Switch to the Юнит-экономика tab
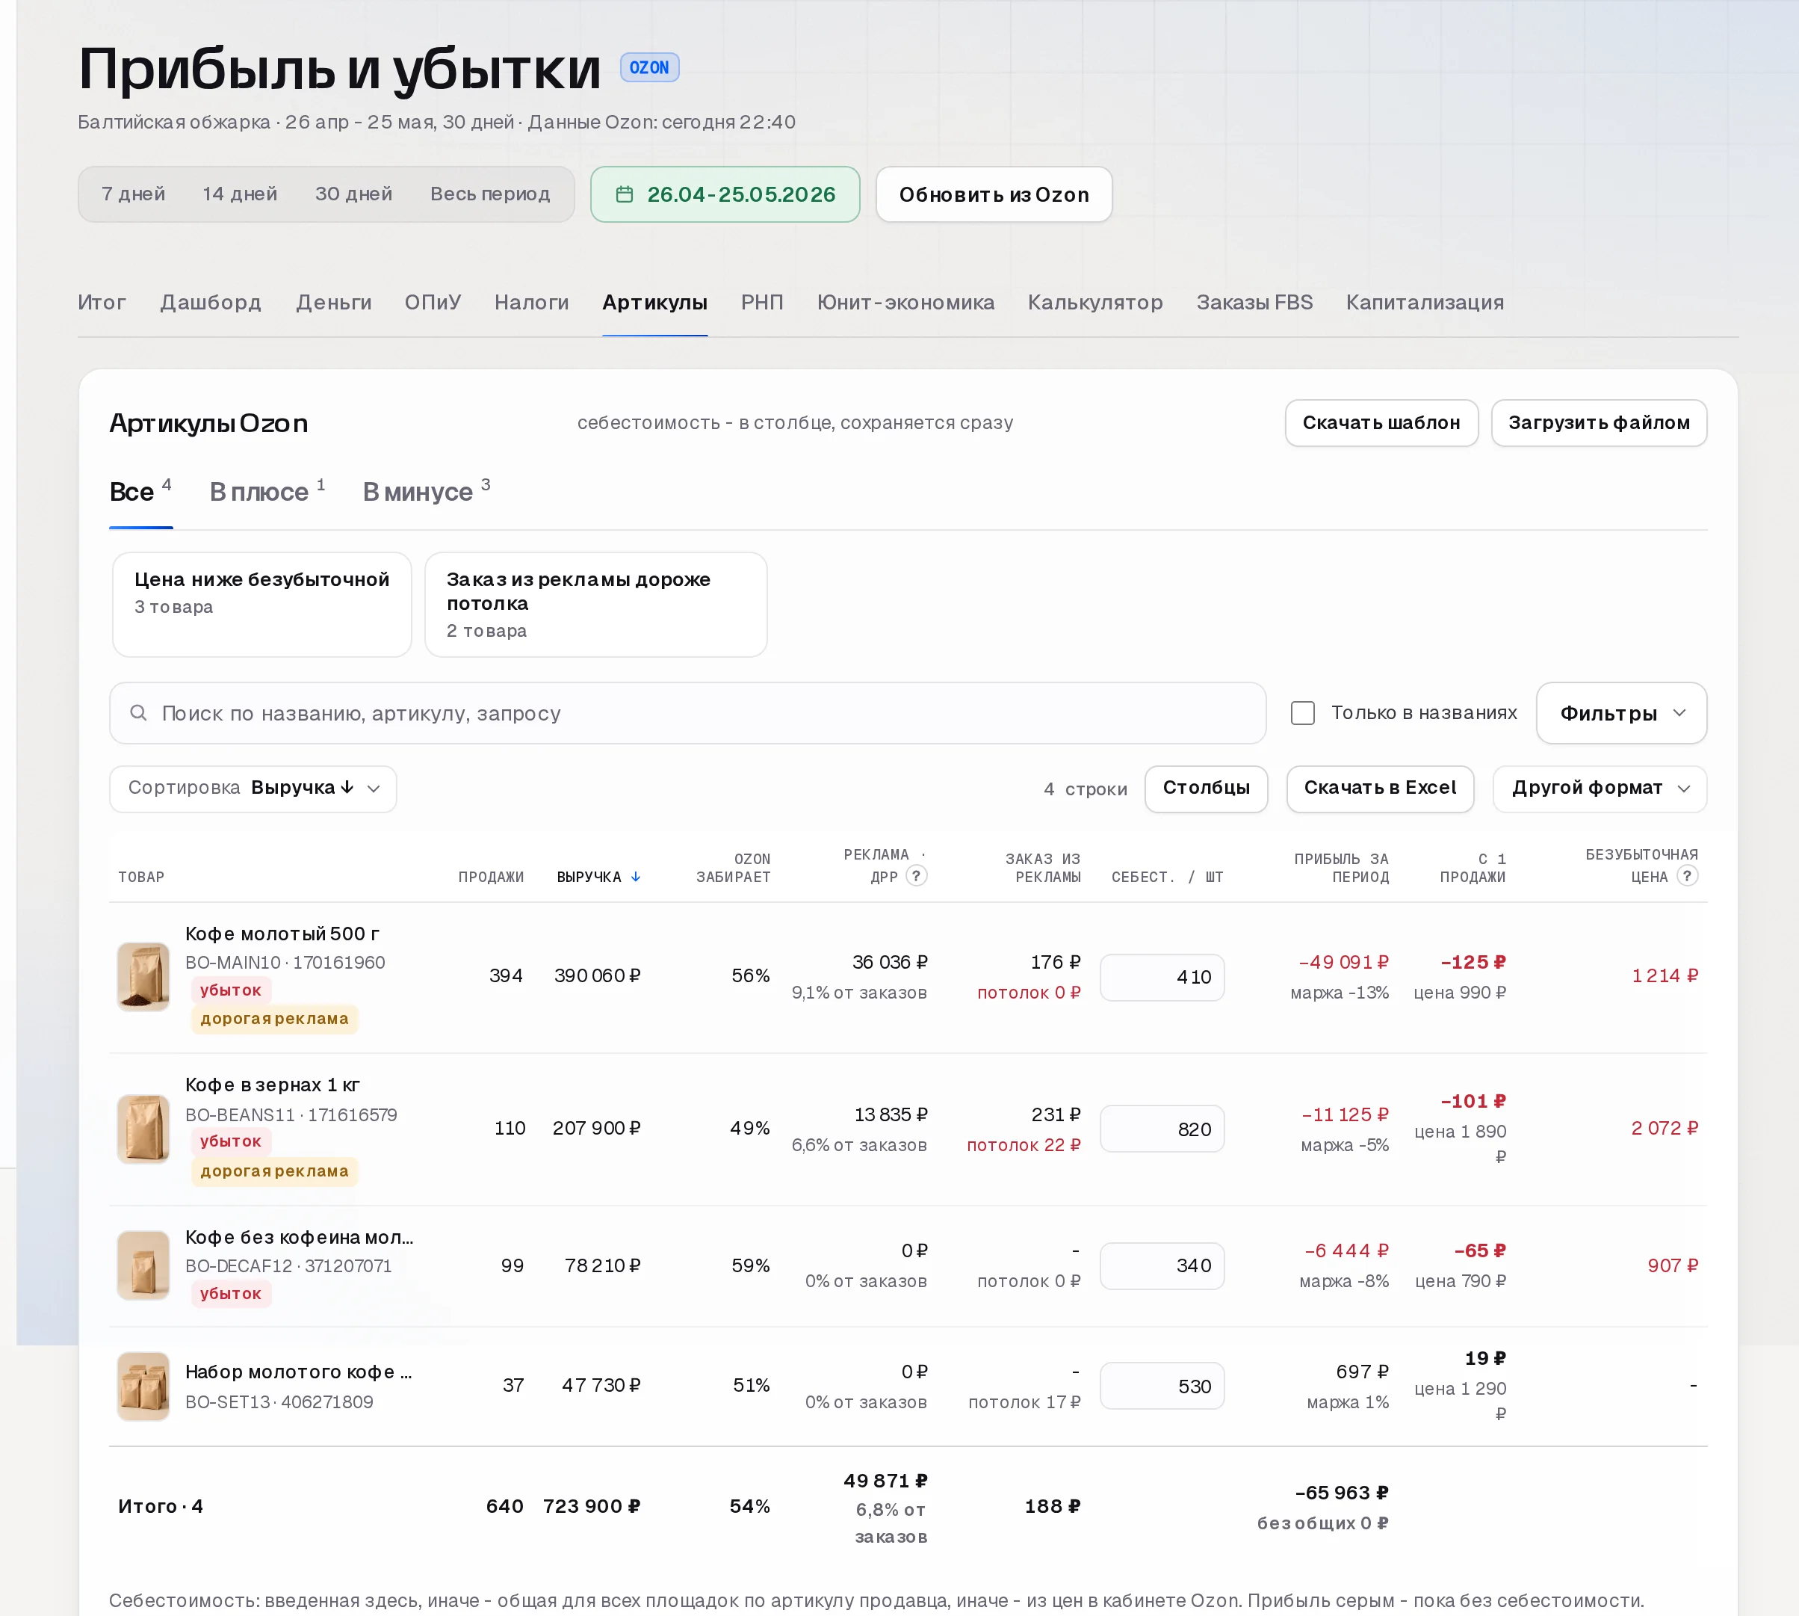 pyautogui.click(x=905, y=303)
